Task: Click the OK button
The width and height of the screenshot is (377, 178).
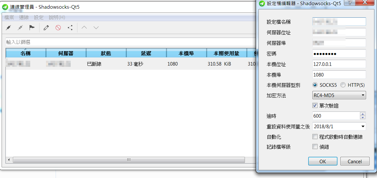Action: click(323, 161)
